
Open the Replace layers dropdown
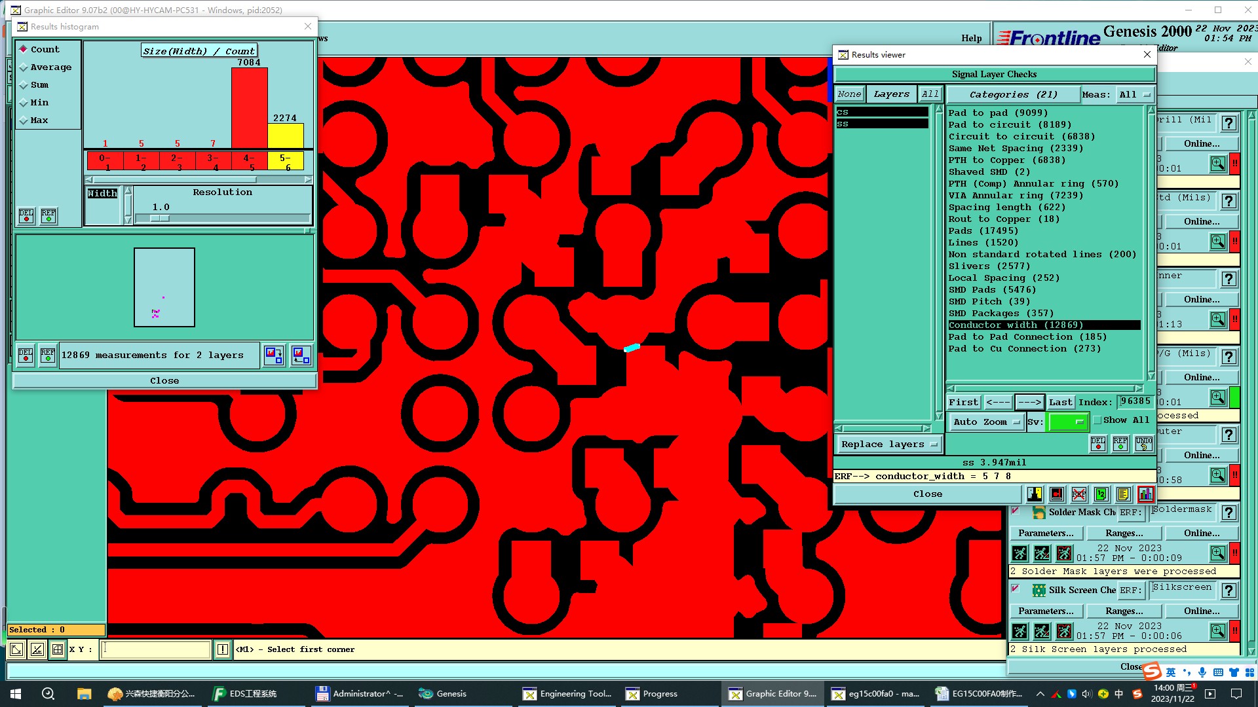pyautogui.click(x=889, y=444)
